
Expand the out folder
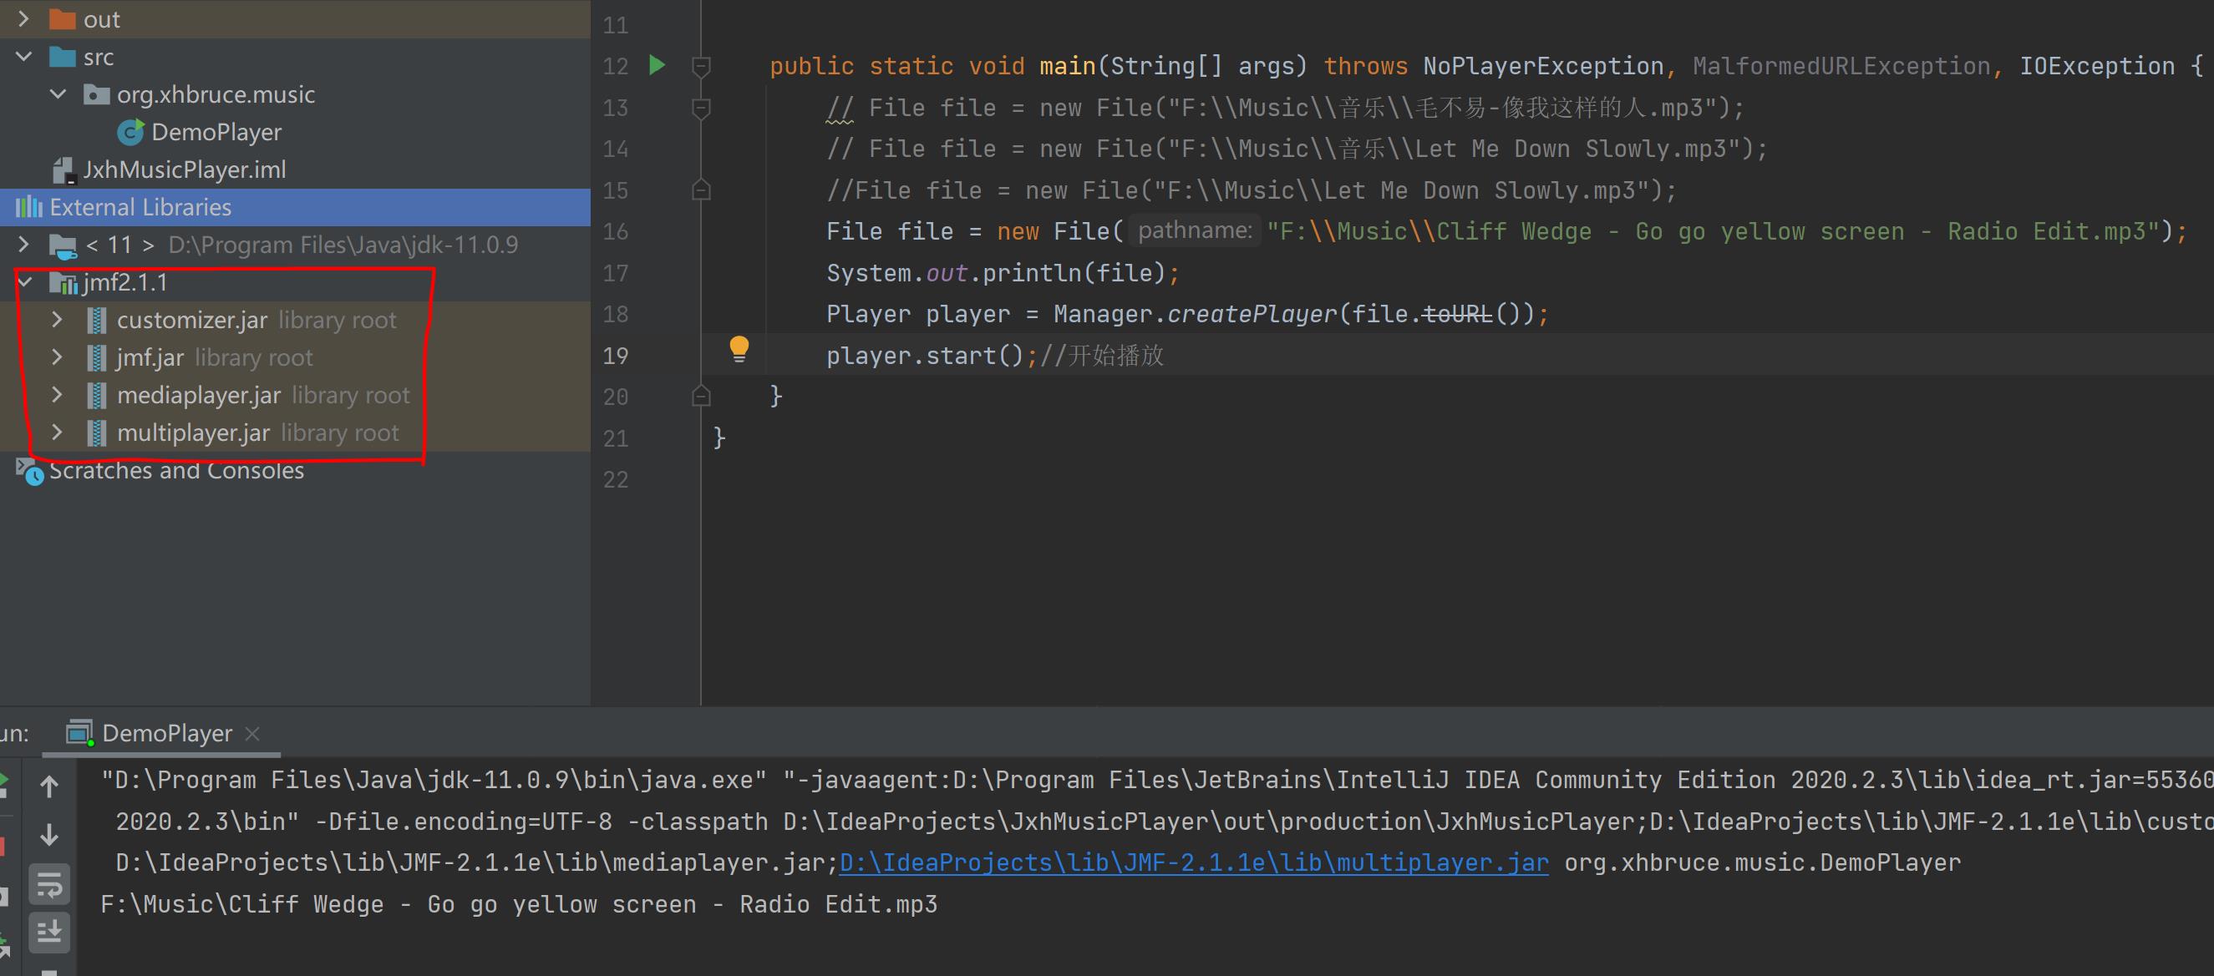click(24, 19)
